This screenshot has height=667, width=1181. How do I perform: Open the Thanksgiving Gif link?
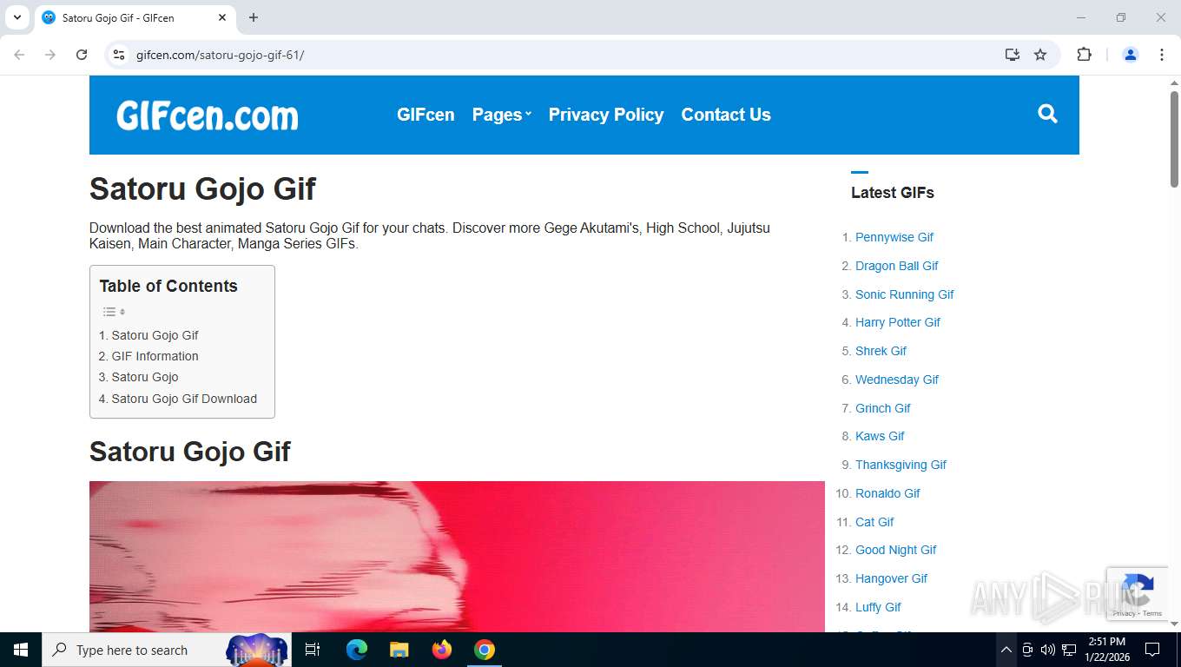(901, 465)
